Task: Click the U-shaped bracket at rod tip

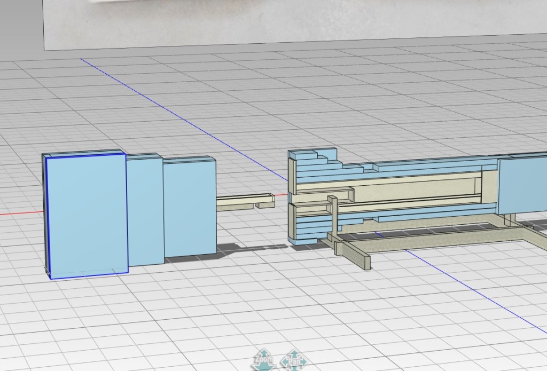Action: 265,201
